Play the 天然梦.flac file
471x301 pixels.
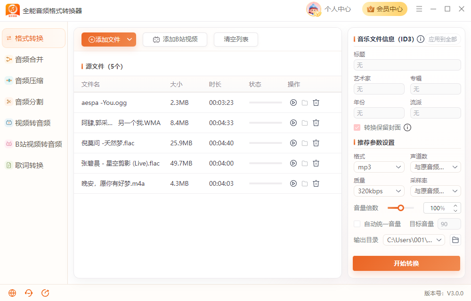(x=293, y=143)
